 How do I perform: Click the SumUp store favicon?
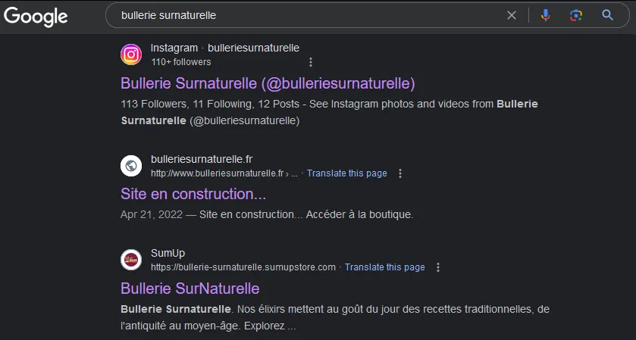[131, 260]
